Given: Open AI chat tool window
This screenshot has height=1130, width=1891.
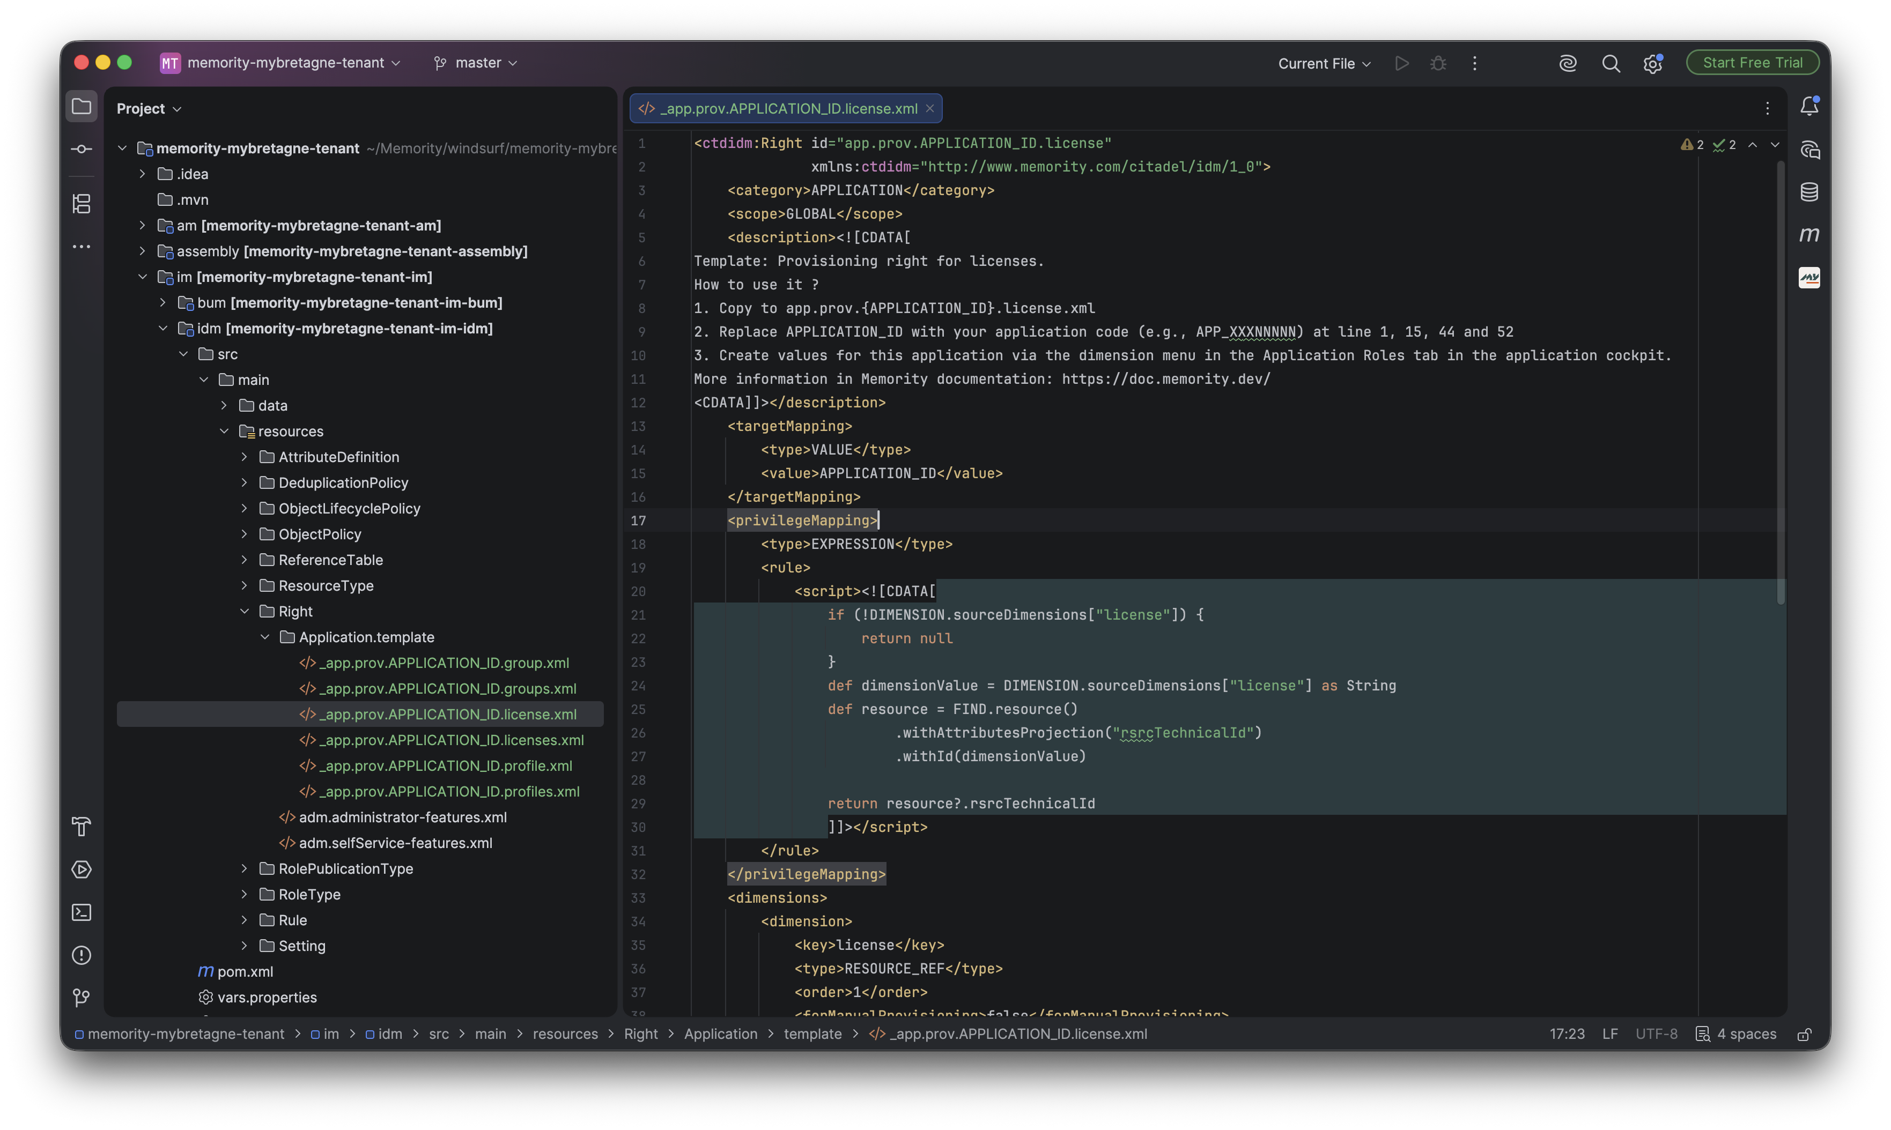Looking at the screenshot, I should point(1809,149).
